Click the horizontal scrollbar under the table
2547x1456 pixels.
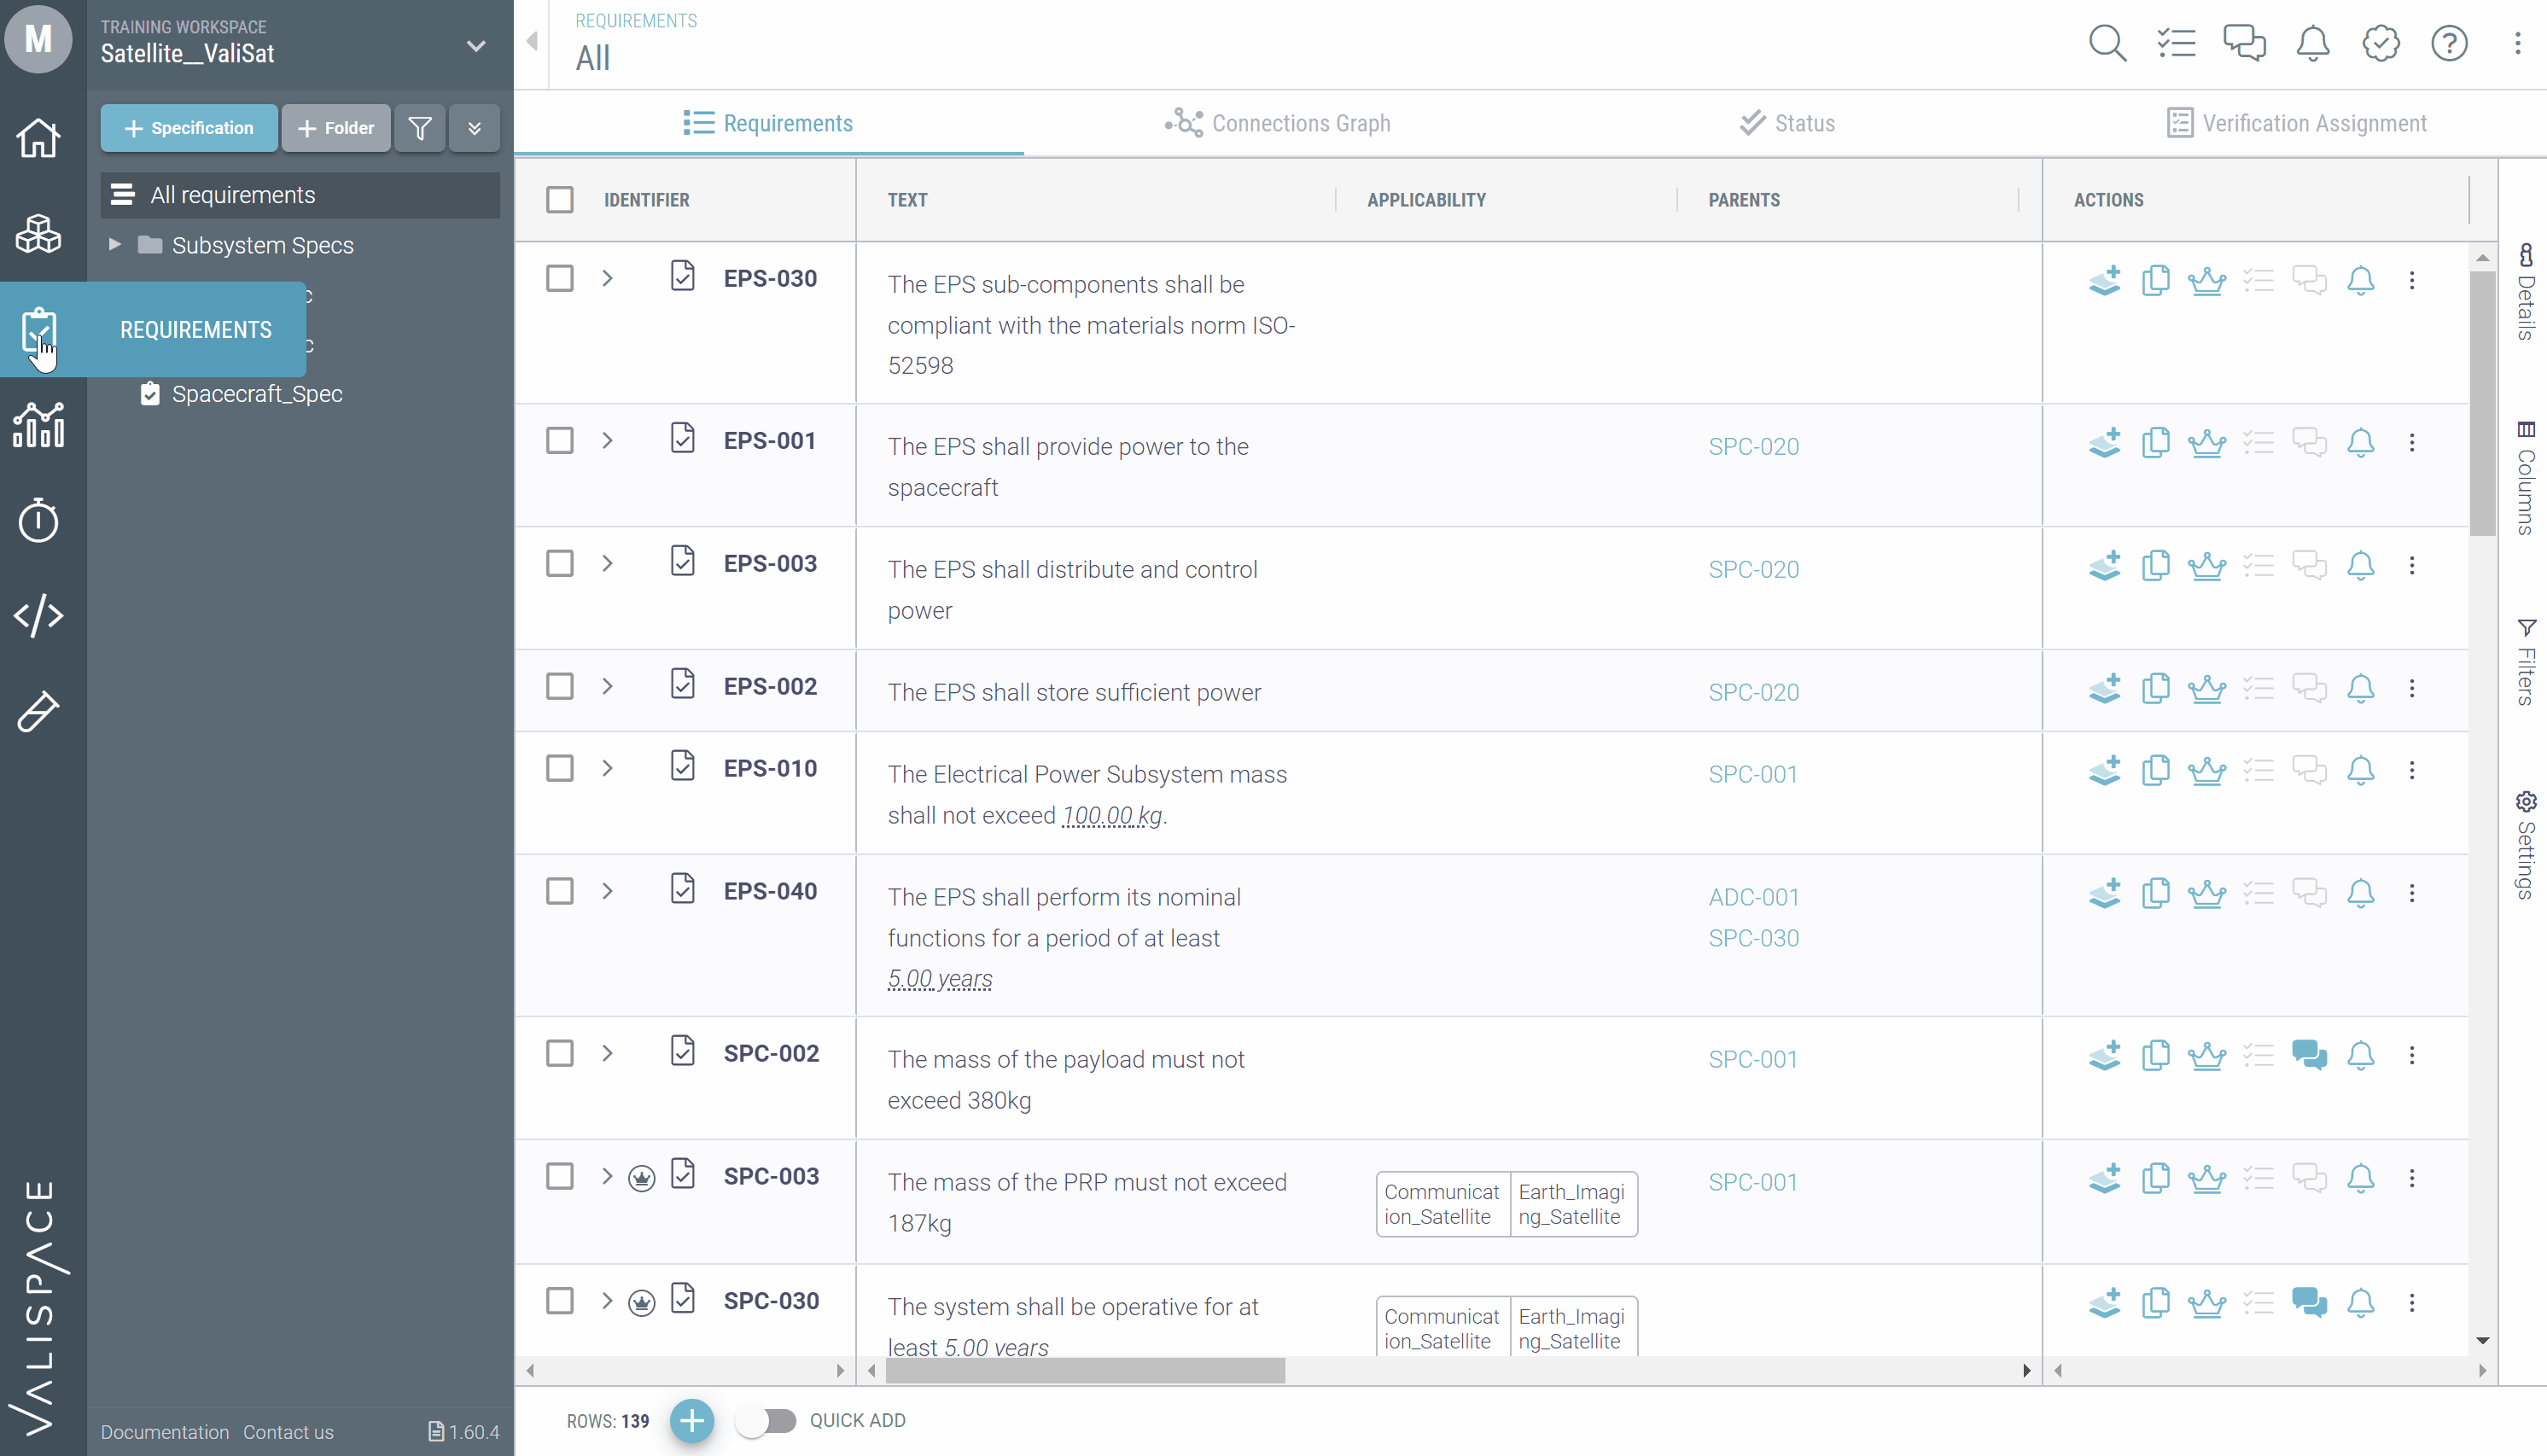1085,1370
